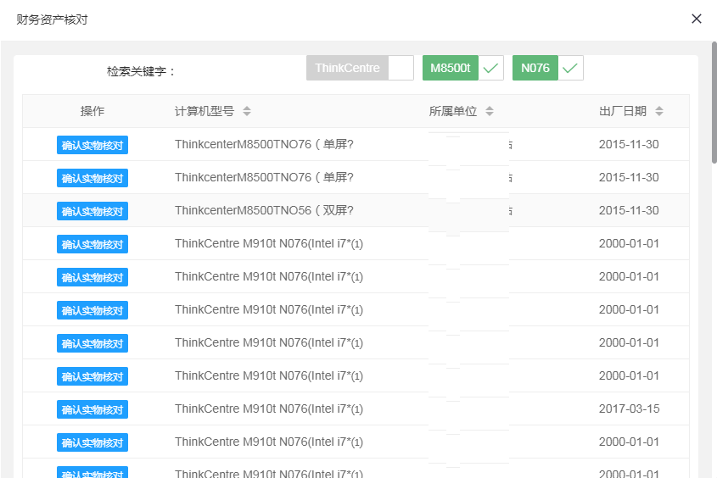Click the model name in the 2017-03-15 row
This screenshot has width=717, height=478.
click(269, 409)
